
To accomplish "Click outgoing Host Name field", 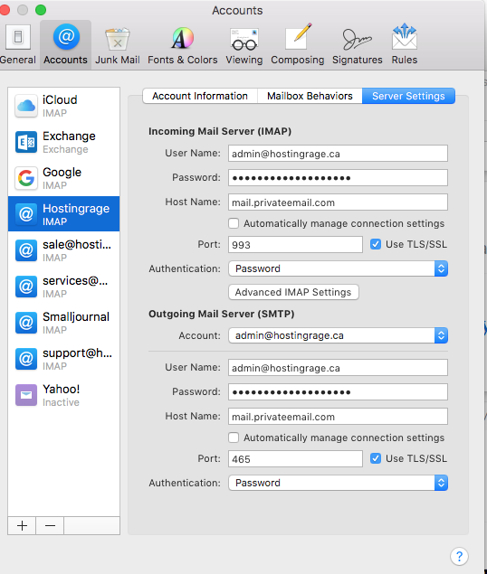I will coord(338,417).
